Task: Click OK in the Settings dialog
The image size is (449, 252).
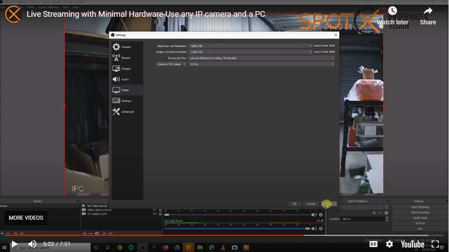Action: 294,204
